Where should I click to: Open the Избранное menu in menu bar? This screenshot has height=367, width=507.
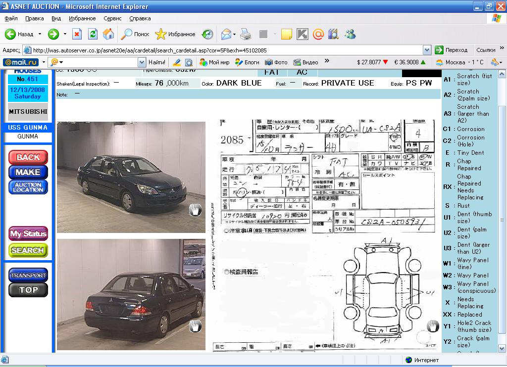(x=82, y=18)
